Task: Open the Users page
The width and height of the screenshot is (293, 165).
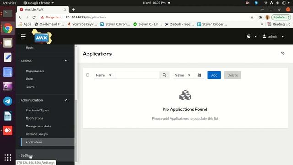Action: [x=29, y=79]
